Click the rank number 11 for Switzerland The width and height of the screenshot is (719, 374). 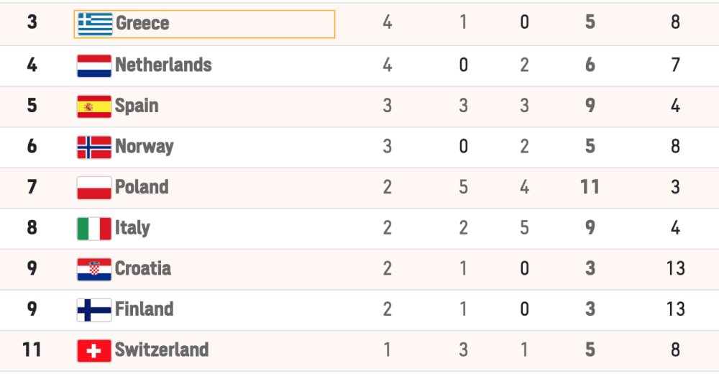click(x=32, y=350)
